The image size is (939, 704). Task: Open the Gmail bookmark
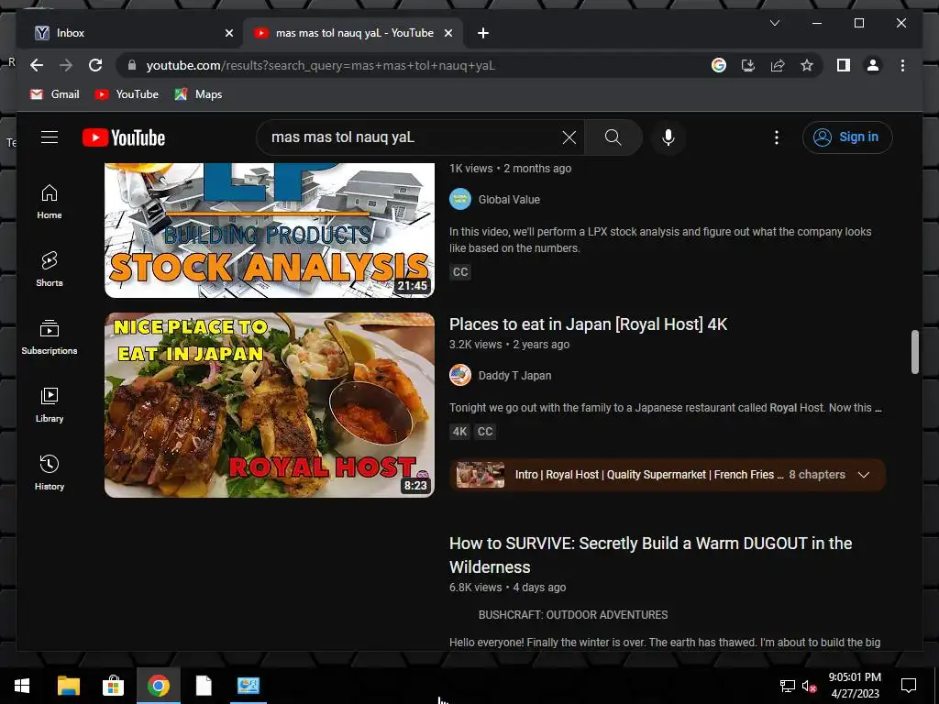[54, 94]
